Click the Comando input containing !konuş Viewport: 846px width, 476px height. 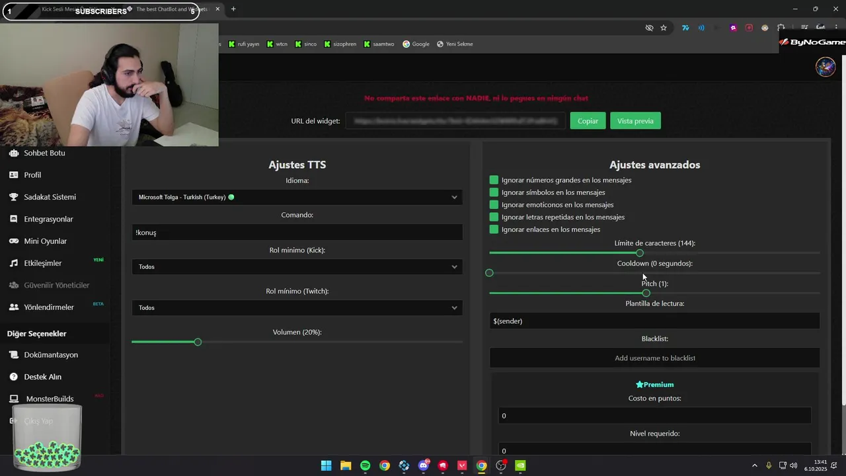[297, 232]
